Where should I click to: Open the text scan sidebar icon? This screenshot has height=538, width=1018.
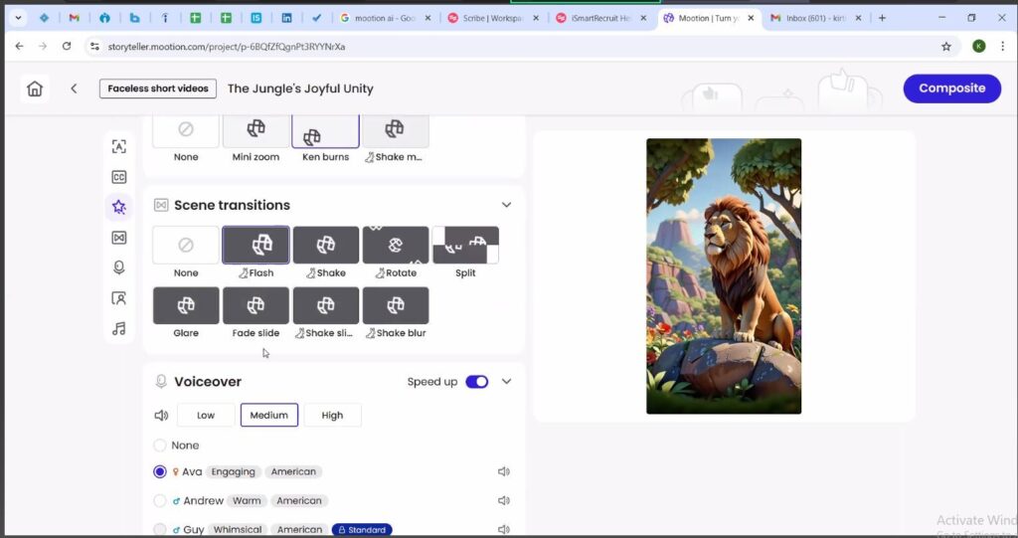[119, 146]
